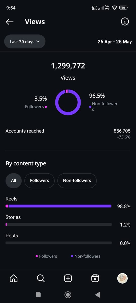The height and width of the screenshot is (303, 136).
Task: Tap the Stories views bar
Action: click(x=58, y=224)
